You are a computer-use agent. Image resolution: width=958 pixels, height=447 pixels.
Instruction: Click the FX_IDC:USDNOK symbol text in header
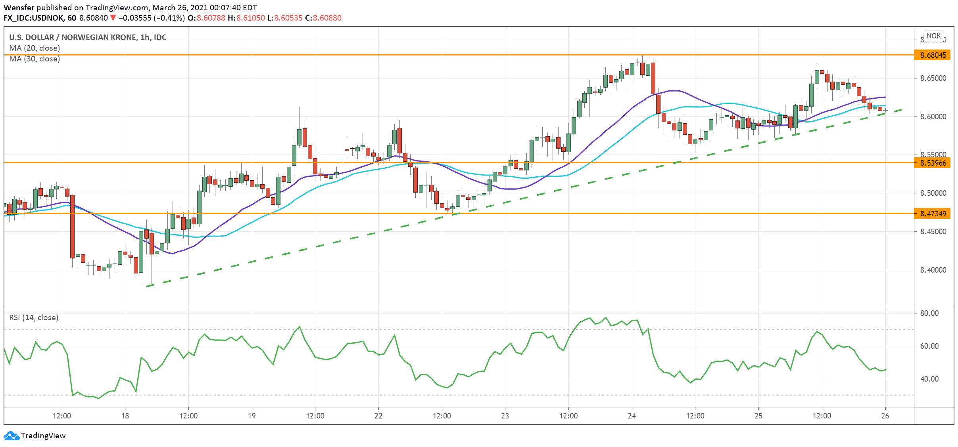pos(34,18)
